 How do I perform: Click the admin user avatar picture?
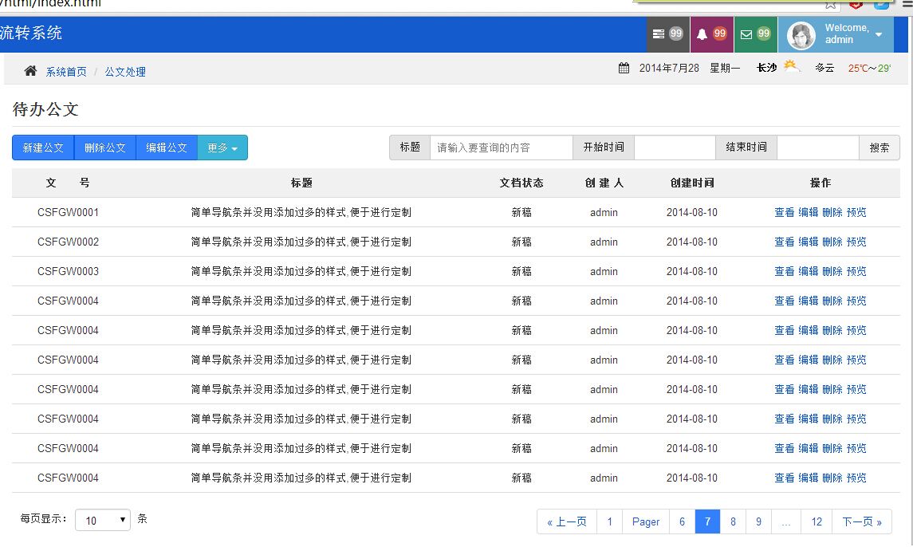801,35
